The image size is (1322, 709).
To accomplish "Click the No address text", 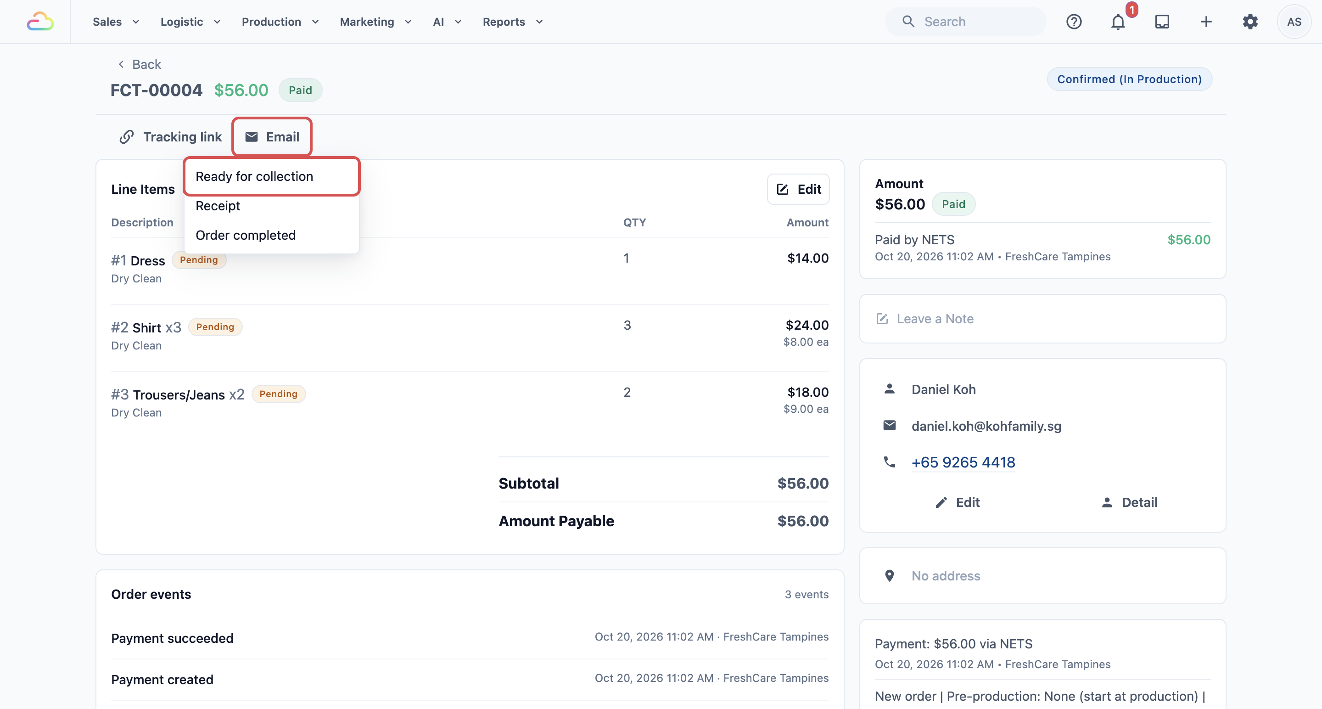I will coord(945,575).
